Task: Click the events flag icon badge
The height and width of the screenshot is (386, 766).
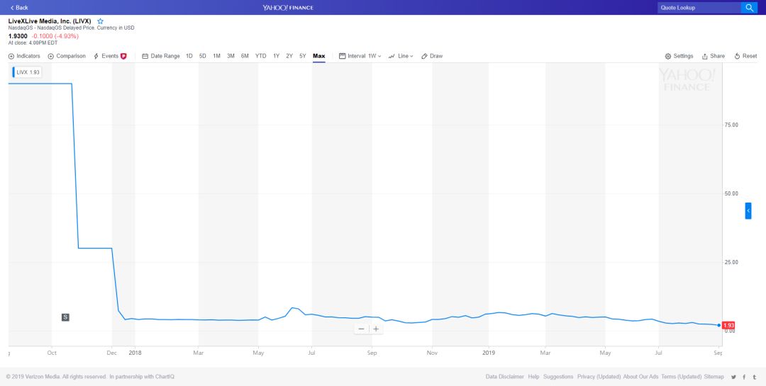Action: (123, 56)
